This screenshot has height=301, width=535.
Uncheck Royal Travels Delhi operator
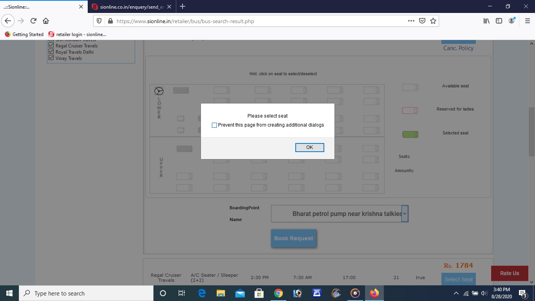coord(51,52)
